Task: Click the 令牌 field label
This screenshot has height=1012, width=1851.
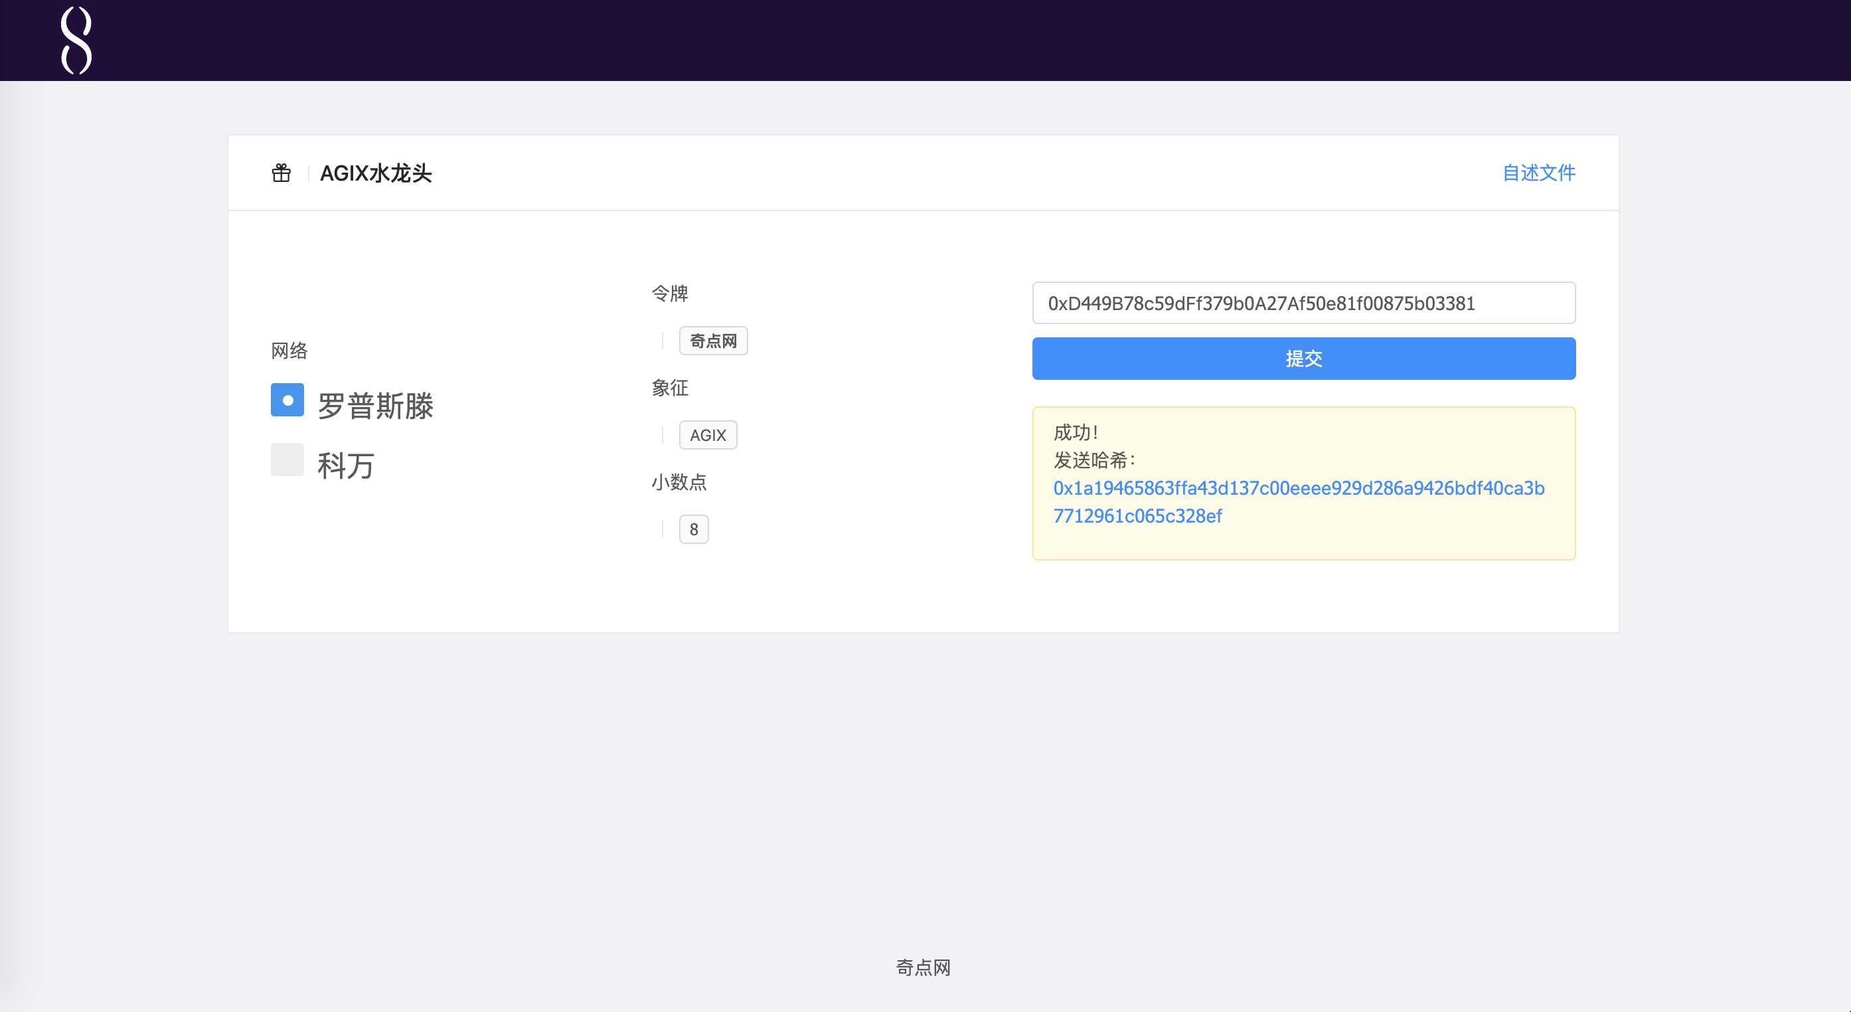Action: click(x=670, y=294)
